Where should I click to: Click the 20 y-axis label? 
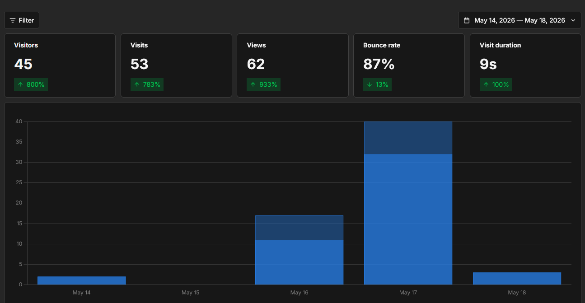(x=19, y=203)
